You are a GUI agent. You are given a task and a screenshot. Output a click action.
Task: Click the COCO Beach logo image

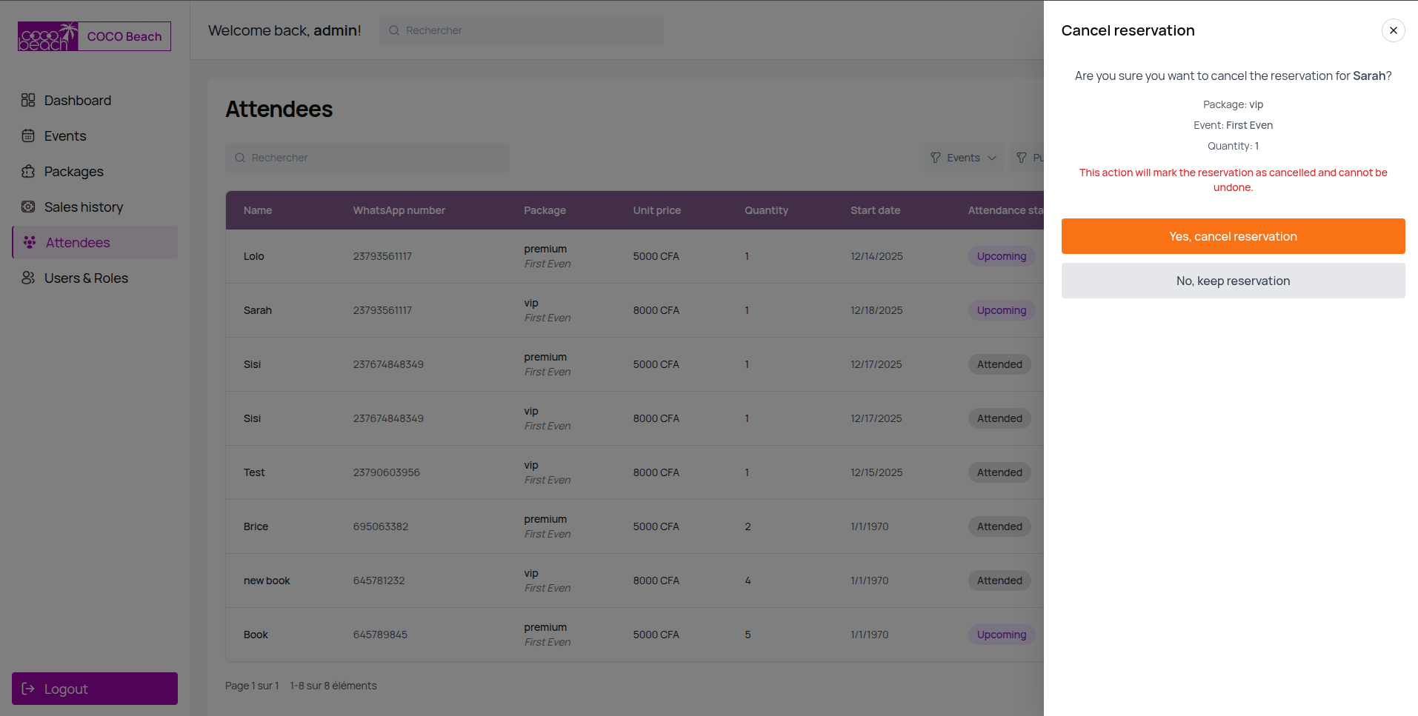(48, 36)
